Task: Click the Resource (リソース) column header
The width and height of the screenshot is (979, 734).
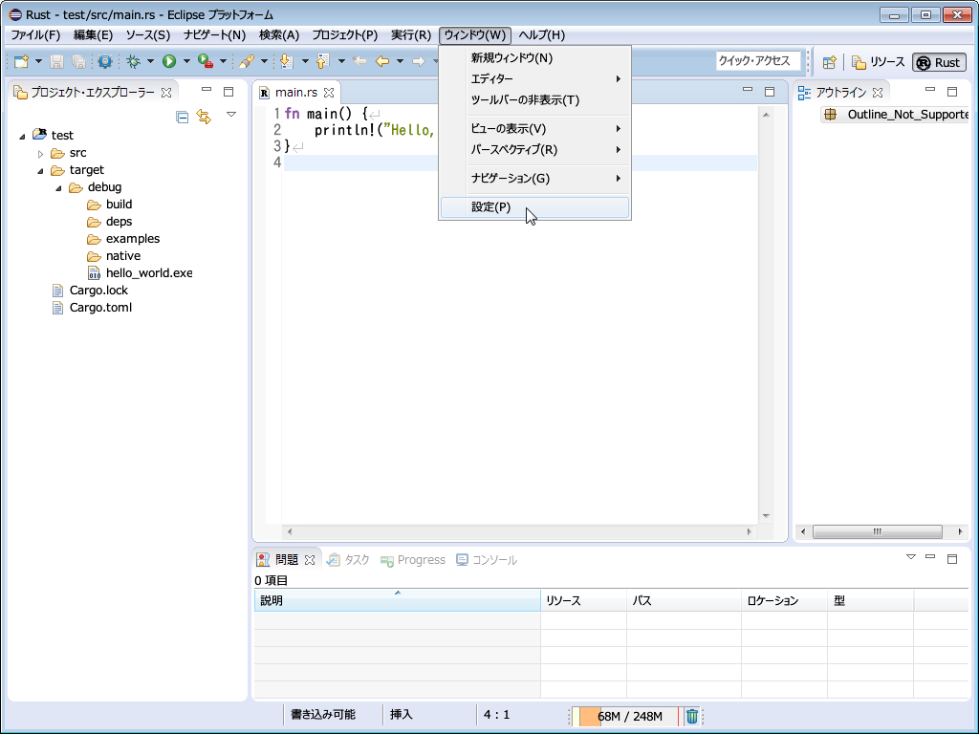Action: (x=584, y=600)
